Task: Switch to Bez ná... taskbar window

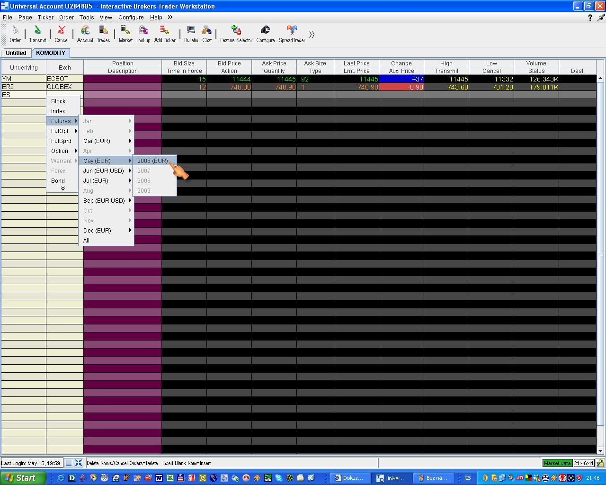Action: point(433,478)
